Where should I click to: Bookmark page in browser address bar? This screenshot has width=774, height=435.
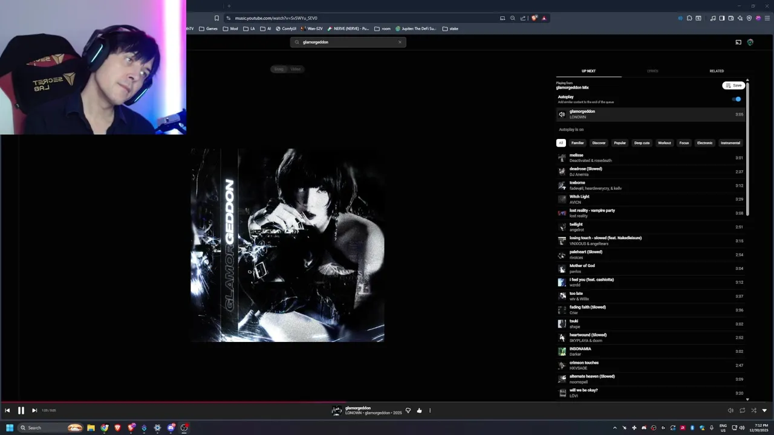coord(216,18)
